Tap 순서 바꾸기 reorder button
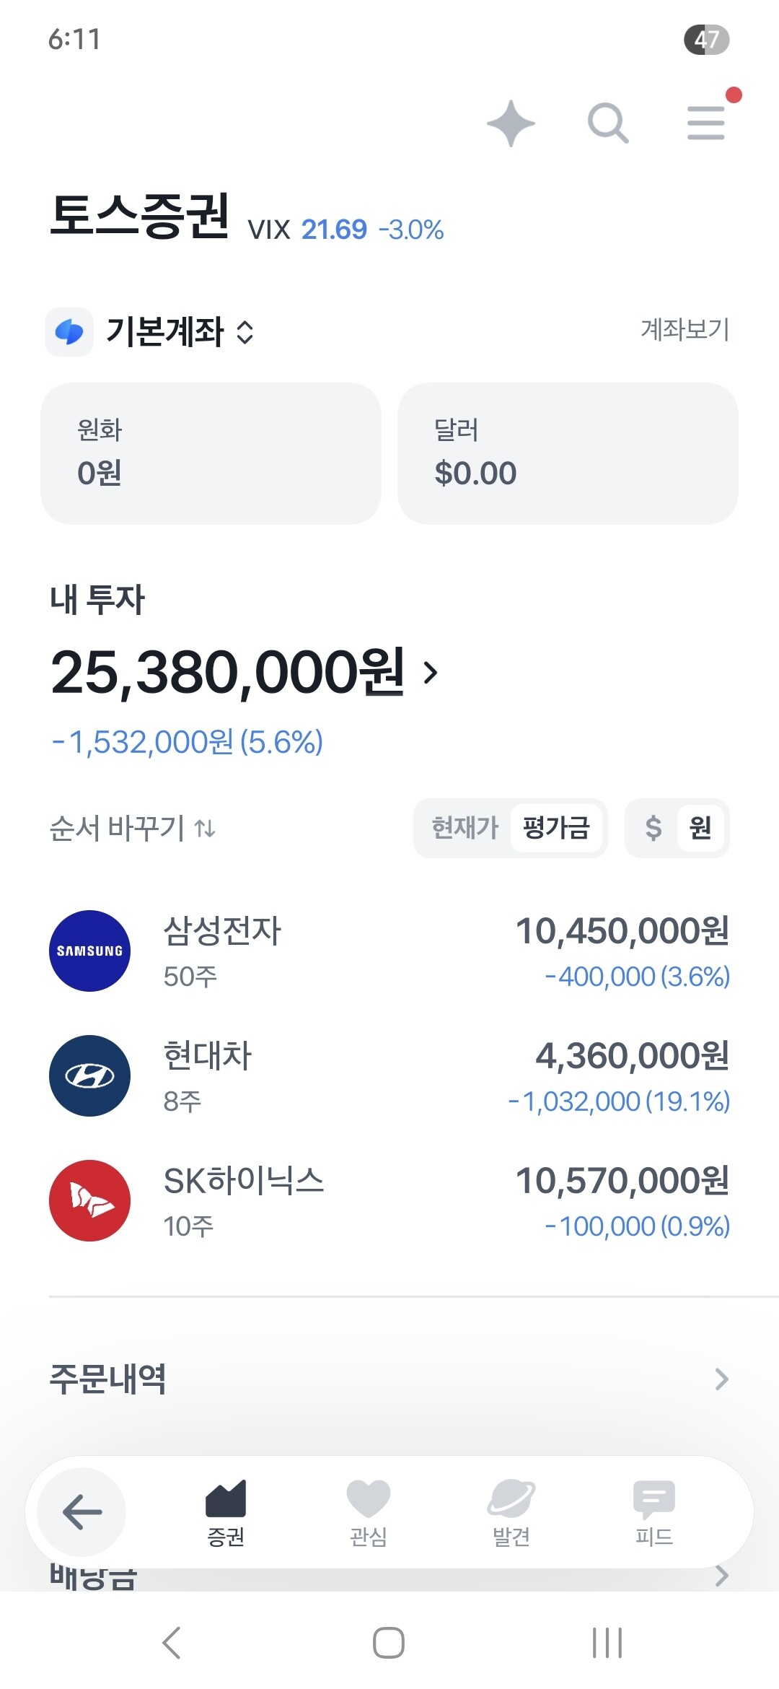This screenshot has height=1689, width=779. click(x=133, y=828)
